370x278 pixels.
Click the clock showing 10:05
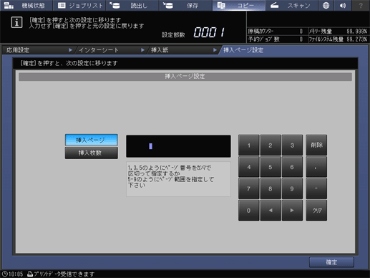12,274
